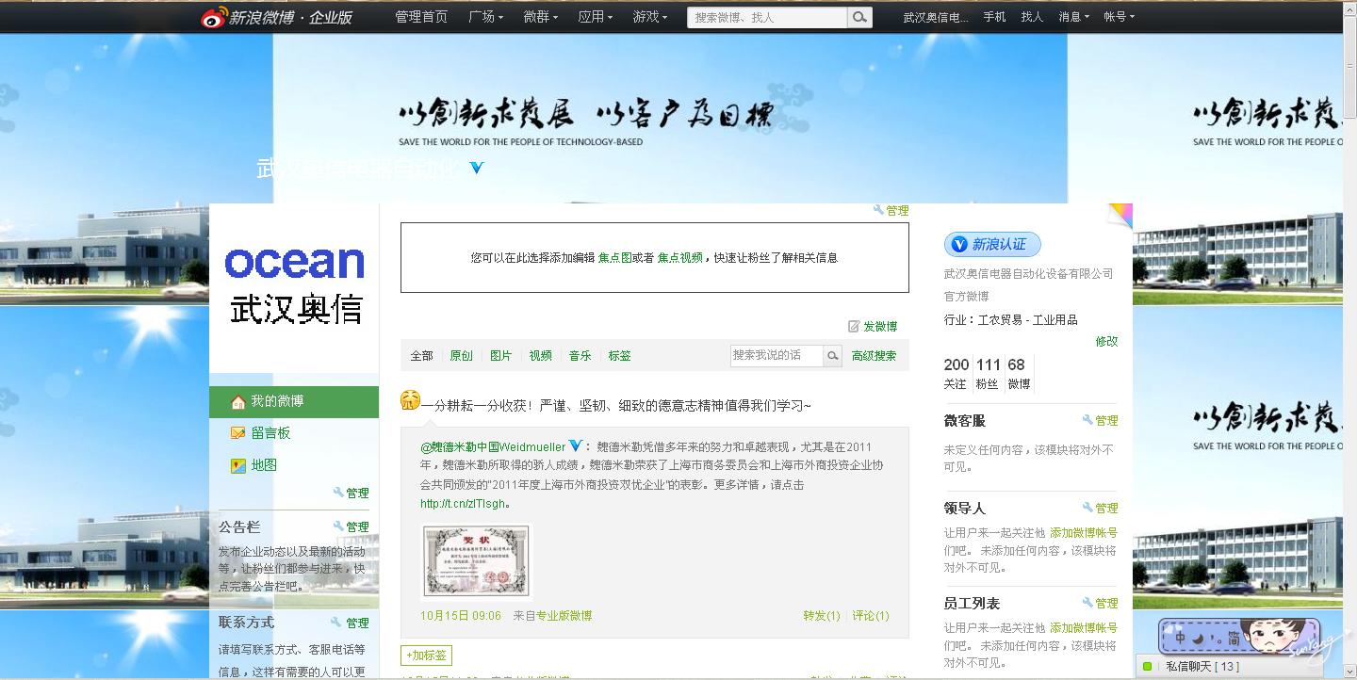This screenshot has width=1357, height=680.
Task: Click the 管理 wrench beside 联系方式
Action: tap(350, 623)
